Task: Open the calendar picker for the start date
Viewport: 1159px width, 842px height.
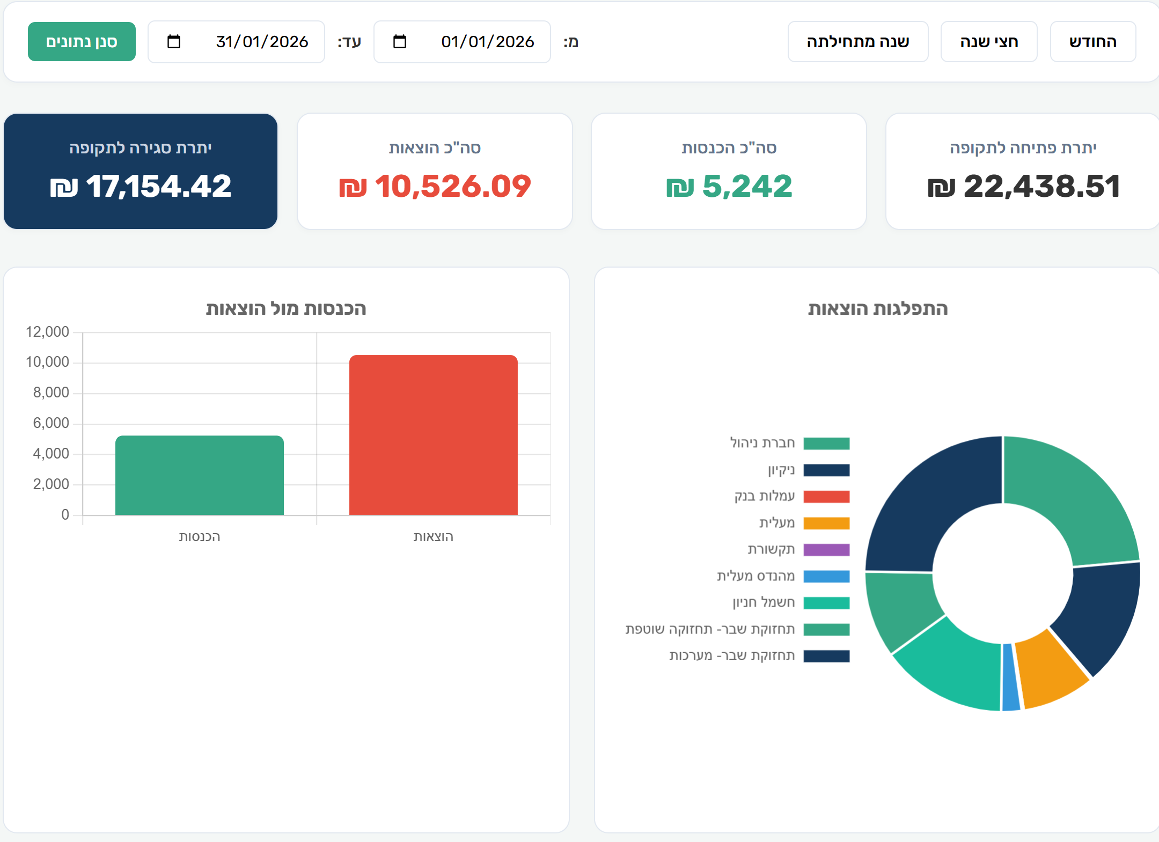Action: click(399, 41)
